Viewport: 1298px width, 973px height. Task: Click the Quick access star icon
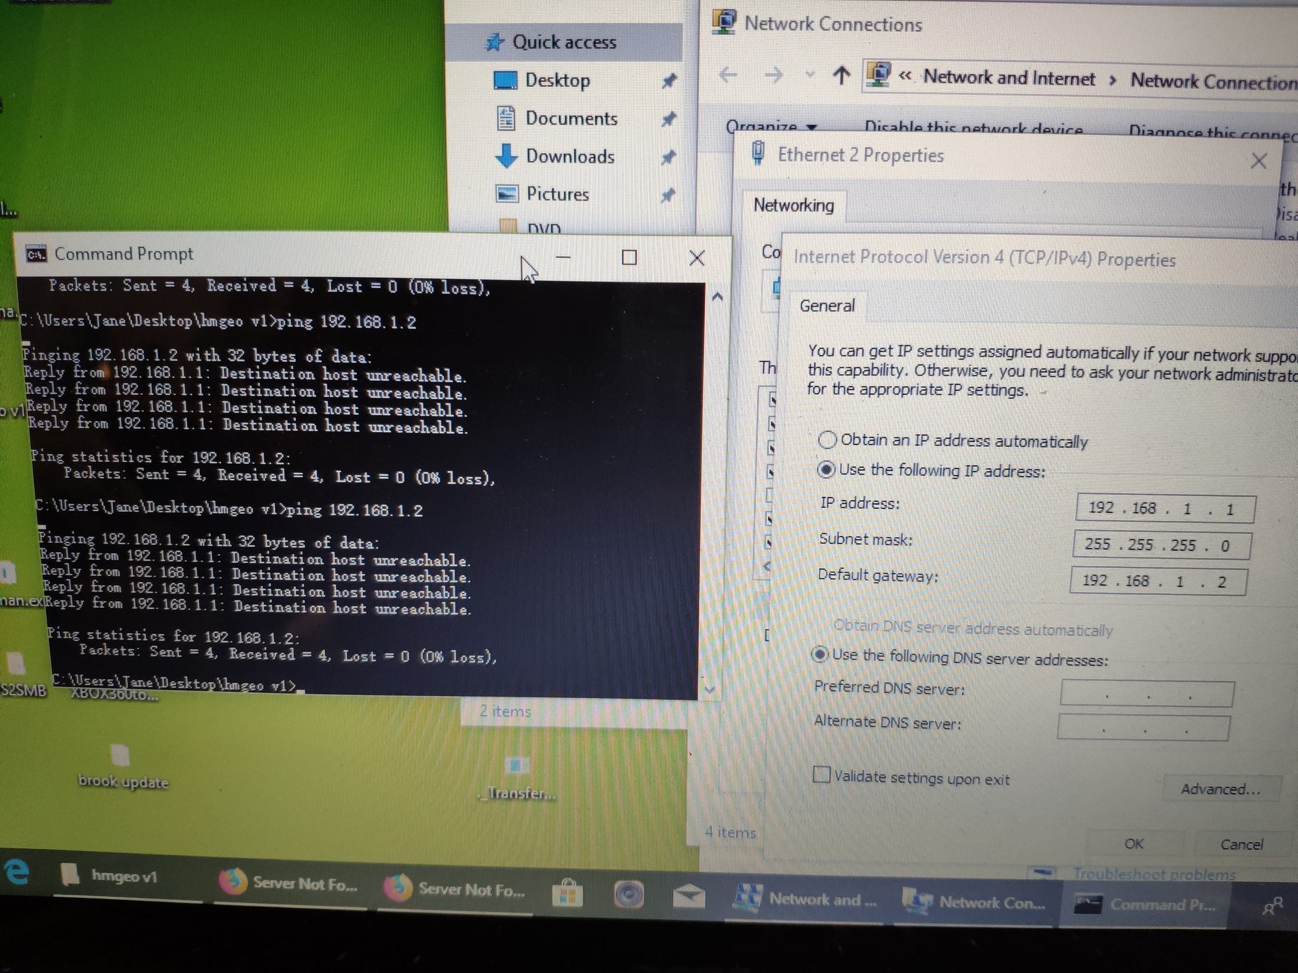(x=495, y=42)
